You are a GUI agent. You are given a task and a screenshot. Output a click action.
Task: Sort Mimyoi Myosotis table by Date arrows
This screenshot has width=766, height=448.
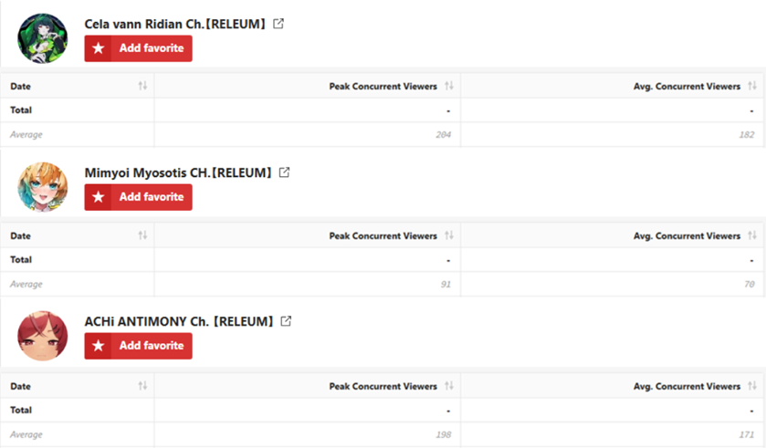point(142,235)
